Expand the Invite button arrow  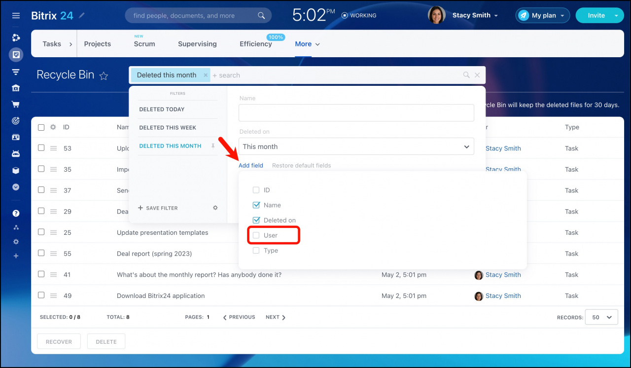[616, 15]
